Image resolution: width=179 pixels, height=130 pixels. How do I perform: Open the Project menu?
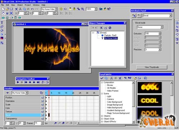(x=28, y=5)
